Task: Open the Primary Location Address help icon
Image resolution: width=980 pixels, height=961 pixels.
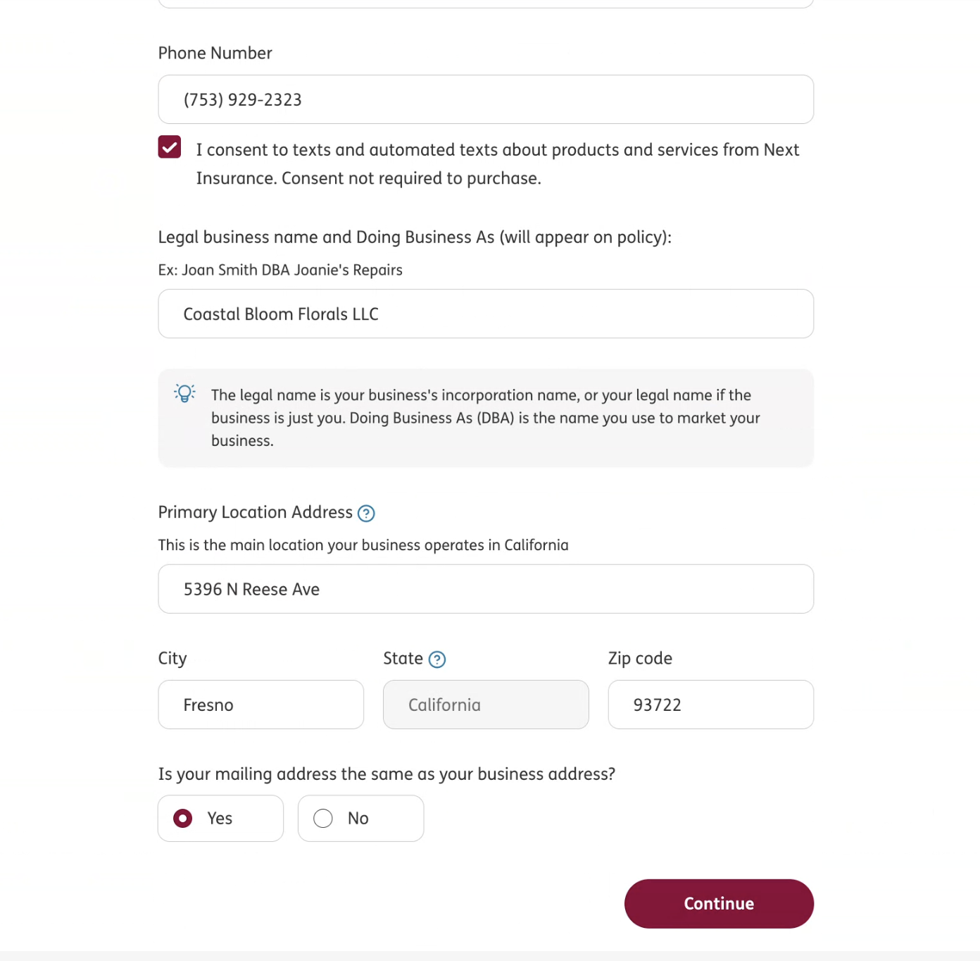Action: point(366,514)
